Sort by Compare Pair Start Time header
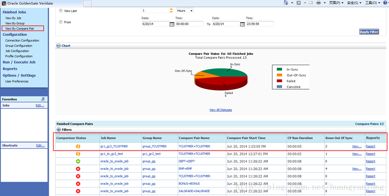Viewport: 389px width, 196px height. (x=247, y=138)
